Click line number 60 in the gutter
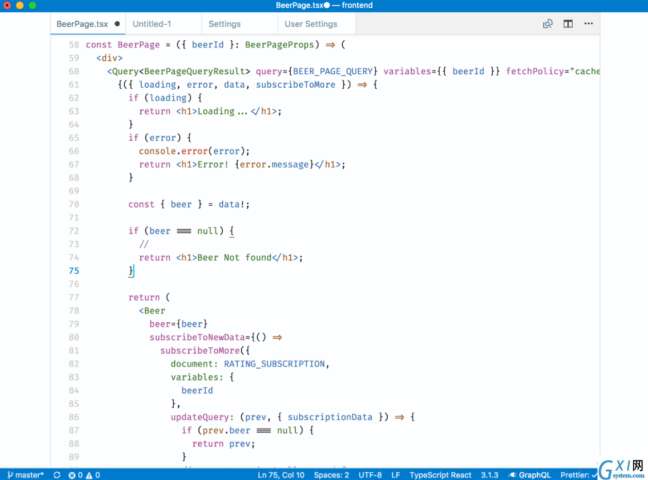The image size is (648, 480). (74, 71)
